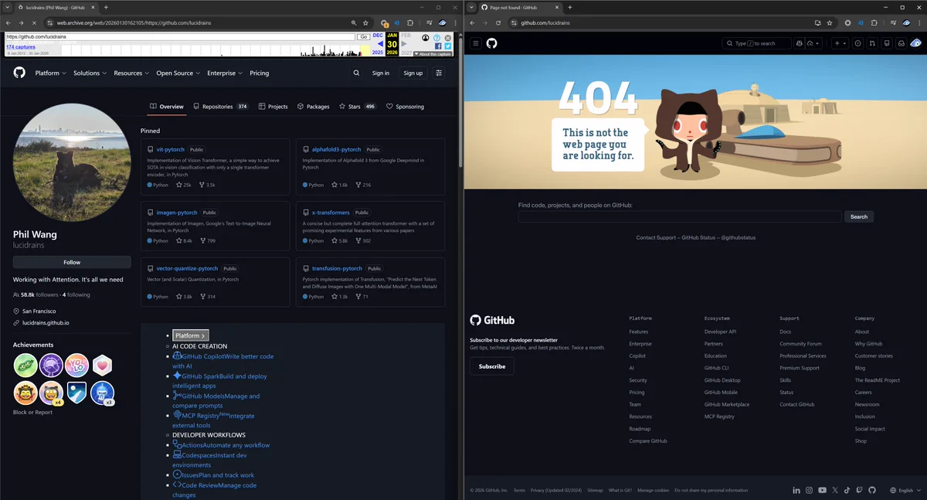Viewport: 927px width, 500px height.
Task: Expand Solutions menu in left GitHub header
Action: (x=90, y=73)
